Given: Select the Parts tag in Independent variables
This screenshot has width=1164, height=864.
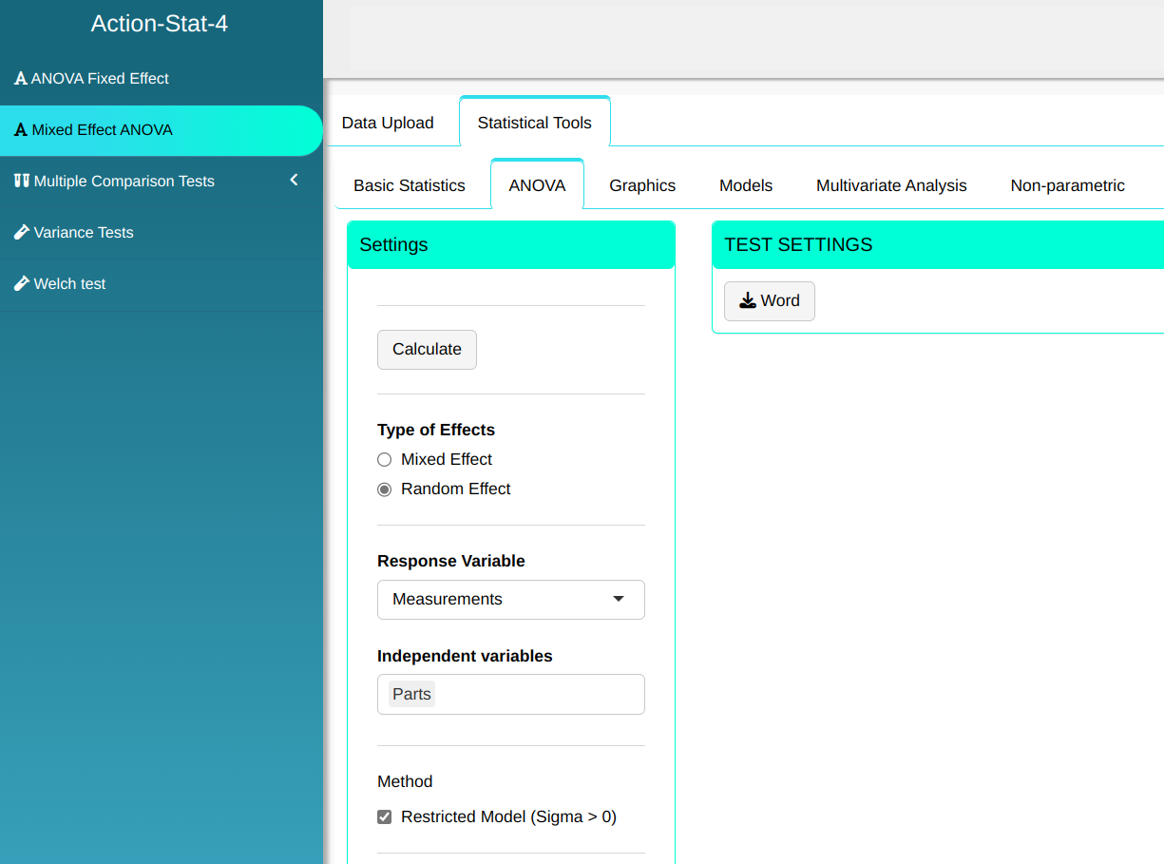Looking at the screenshot, I should (411, 695).
